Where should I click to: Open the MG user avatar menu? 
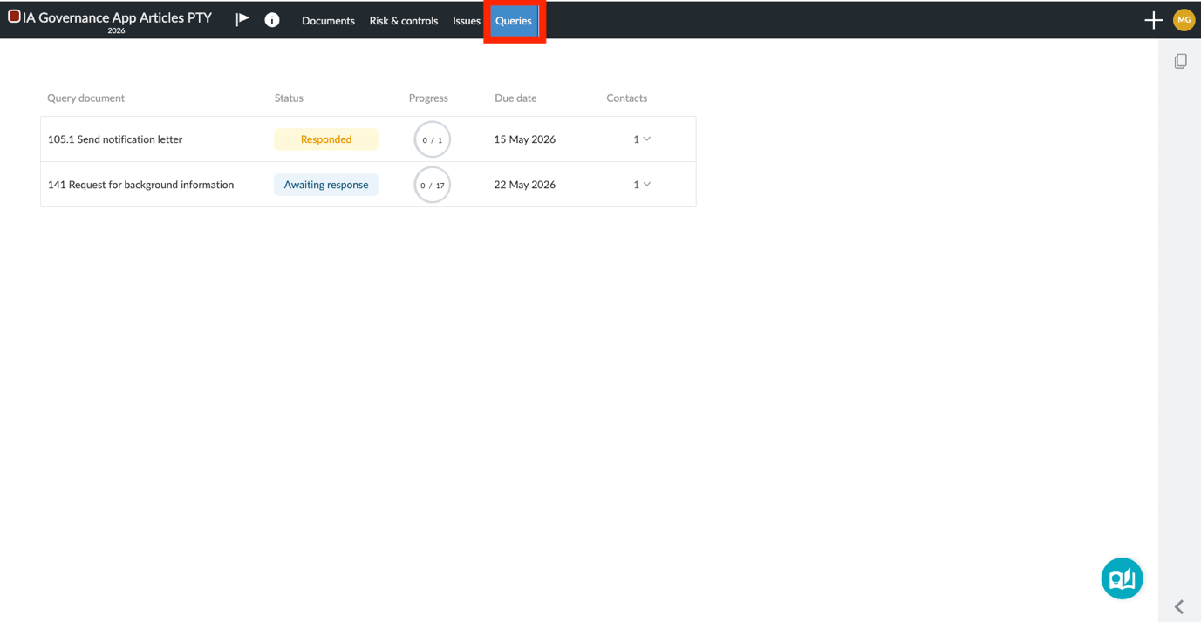(1184, 20)
